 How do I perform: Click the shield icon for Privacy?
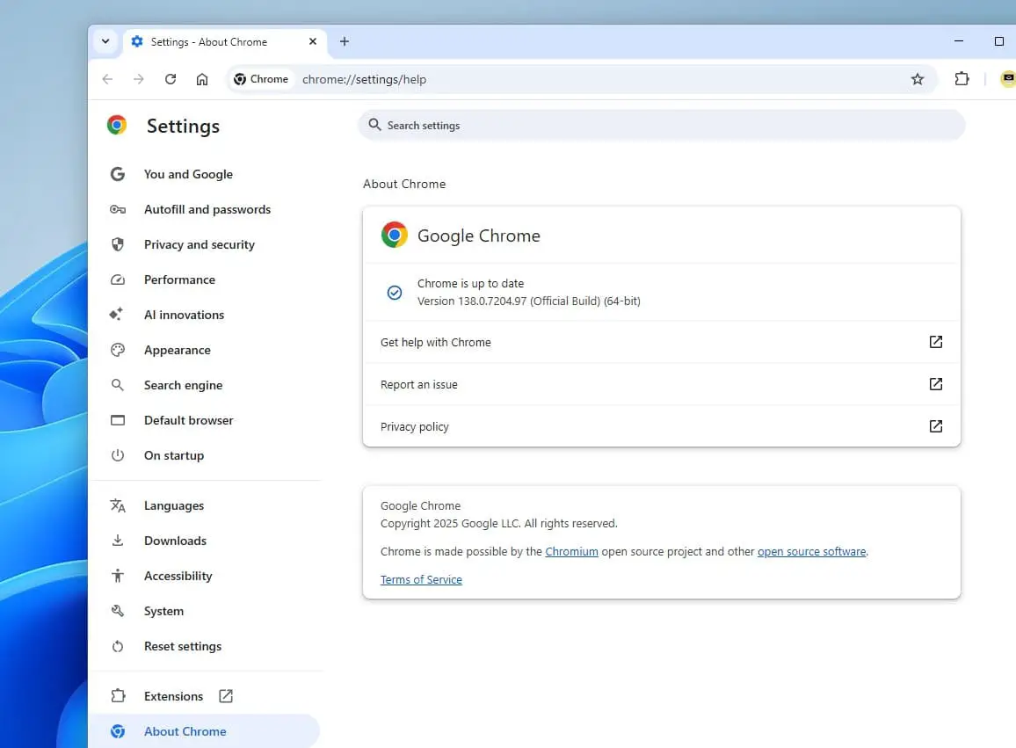[117, 244]
